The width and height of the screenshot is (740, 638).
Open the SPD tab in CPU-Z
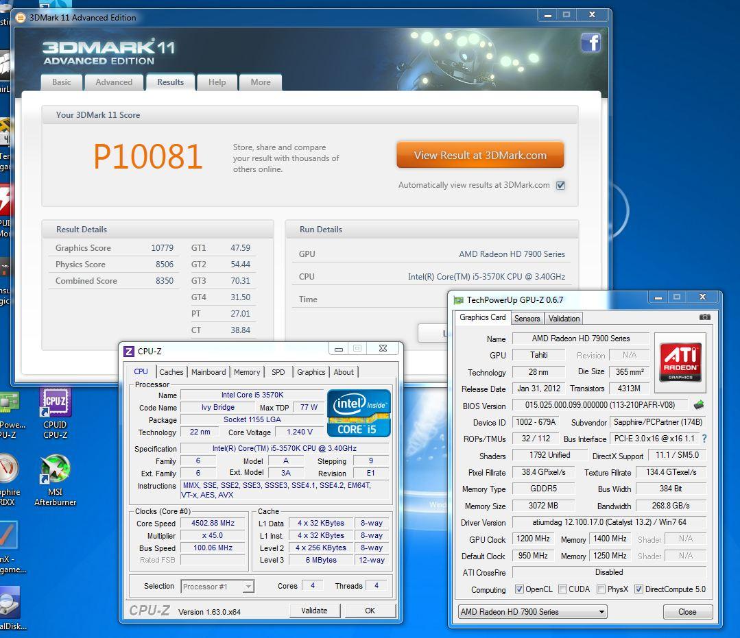point(278,372)
